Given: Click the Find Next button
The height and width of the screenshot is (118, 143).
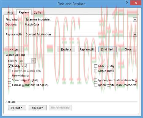Looking at the screenshot, I should click(107, 49).
